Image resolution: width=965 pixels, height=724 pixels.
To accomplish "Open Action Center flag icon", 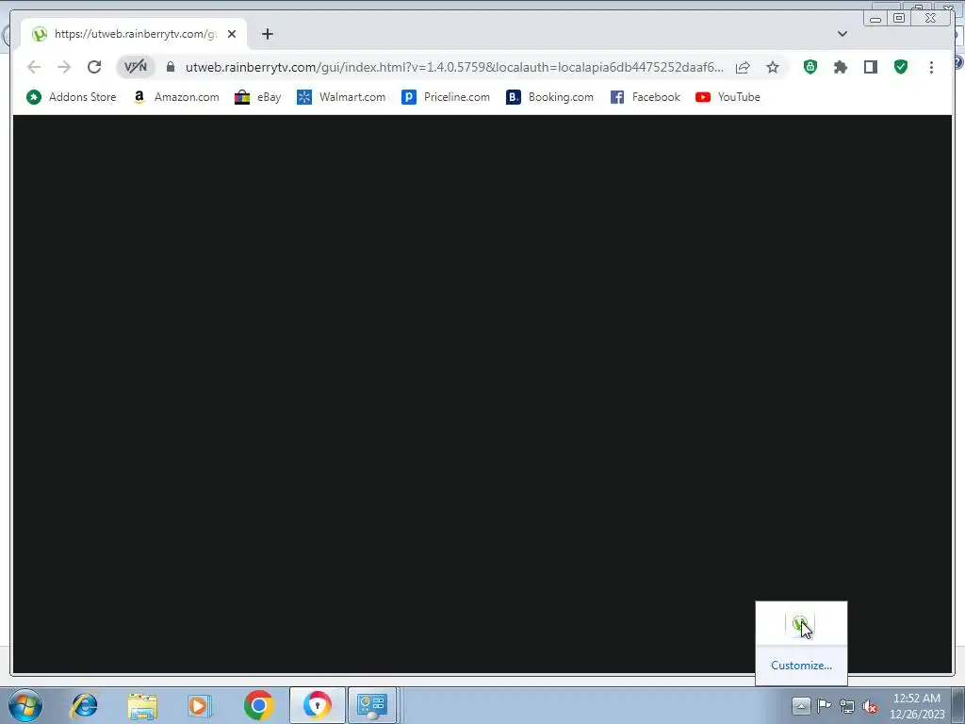I will tap(824, 705).
